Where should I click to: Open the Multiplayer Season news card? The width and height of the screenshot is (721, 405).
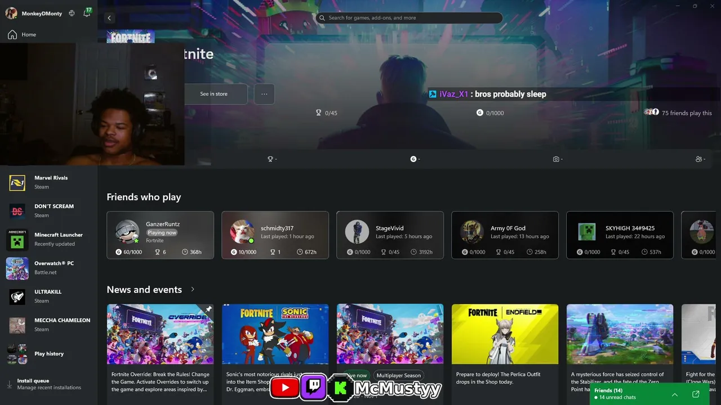(390, 354)
